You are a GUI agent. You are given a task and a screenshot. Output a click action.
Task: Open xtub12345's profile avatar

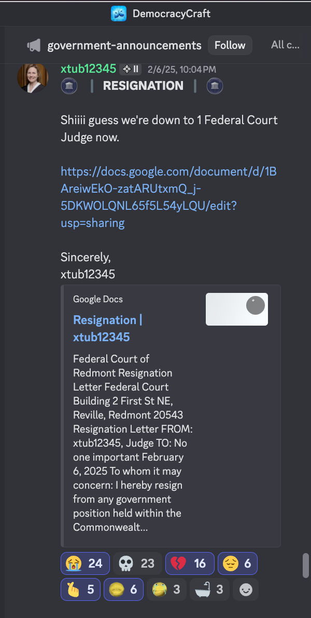(x=33, y=77)
